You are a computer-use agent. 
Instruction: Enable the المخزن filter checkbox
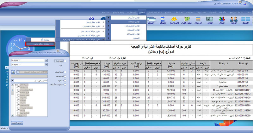click(x=65, y=81)
